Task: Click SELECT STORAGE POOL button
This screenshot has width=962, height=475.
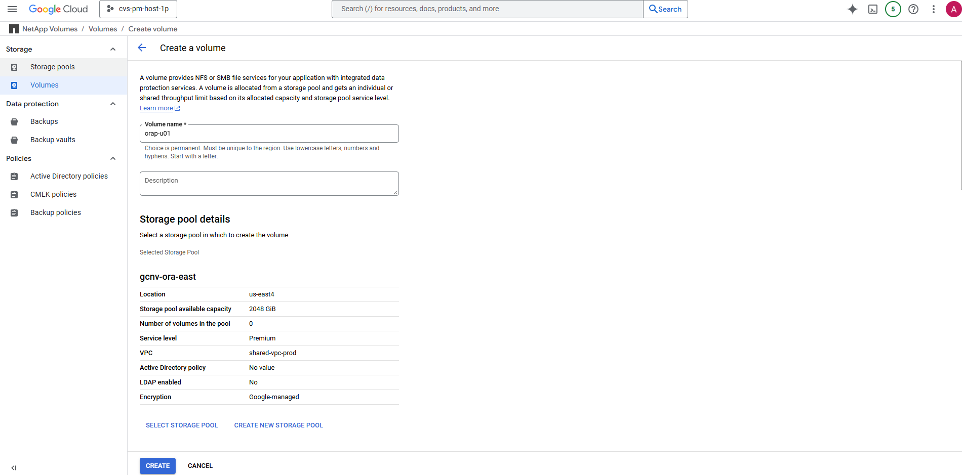Action: point(182,425)
